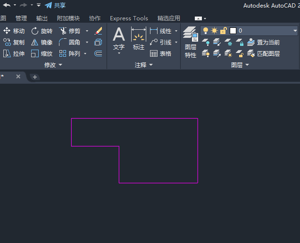Select the Array (阵列) tool

coord(70,53)
